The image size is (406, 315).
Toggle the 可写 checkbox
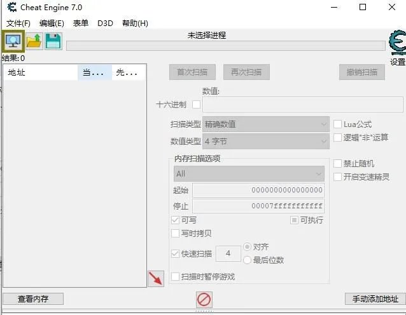coord(175,220)
